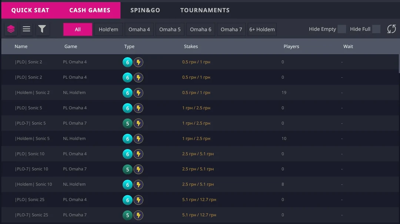400x224 pixels.
Task: Switch to list view using the lines icon
Action: (x=27, y=29)
